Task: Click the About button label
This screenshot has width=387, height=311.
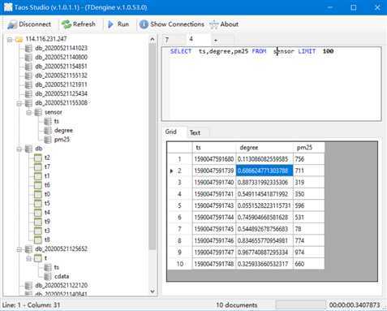Action: [230, 24]
